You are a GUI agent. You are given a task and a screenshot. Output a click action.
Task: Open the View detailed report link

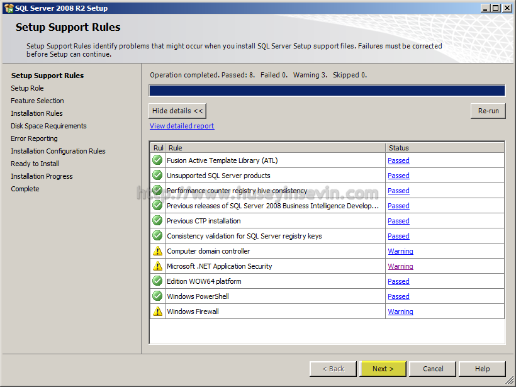tap(182, 126)
